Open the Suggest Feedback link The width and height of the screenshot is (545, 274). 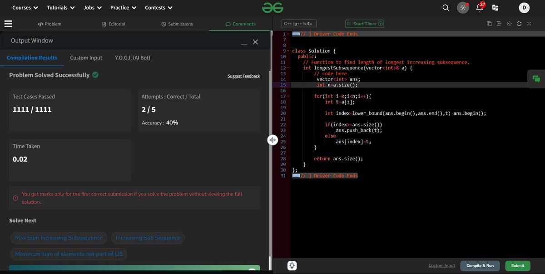243,76
